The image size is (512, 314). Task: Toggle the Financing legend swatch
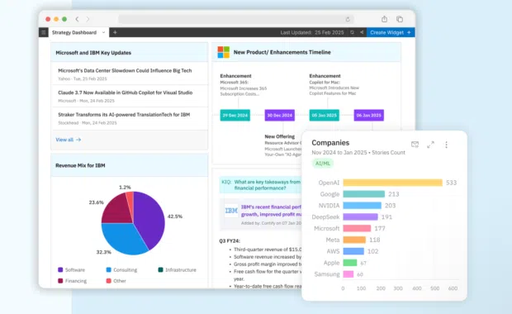(x=60, y=281)
